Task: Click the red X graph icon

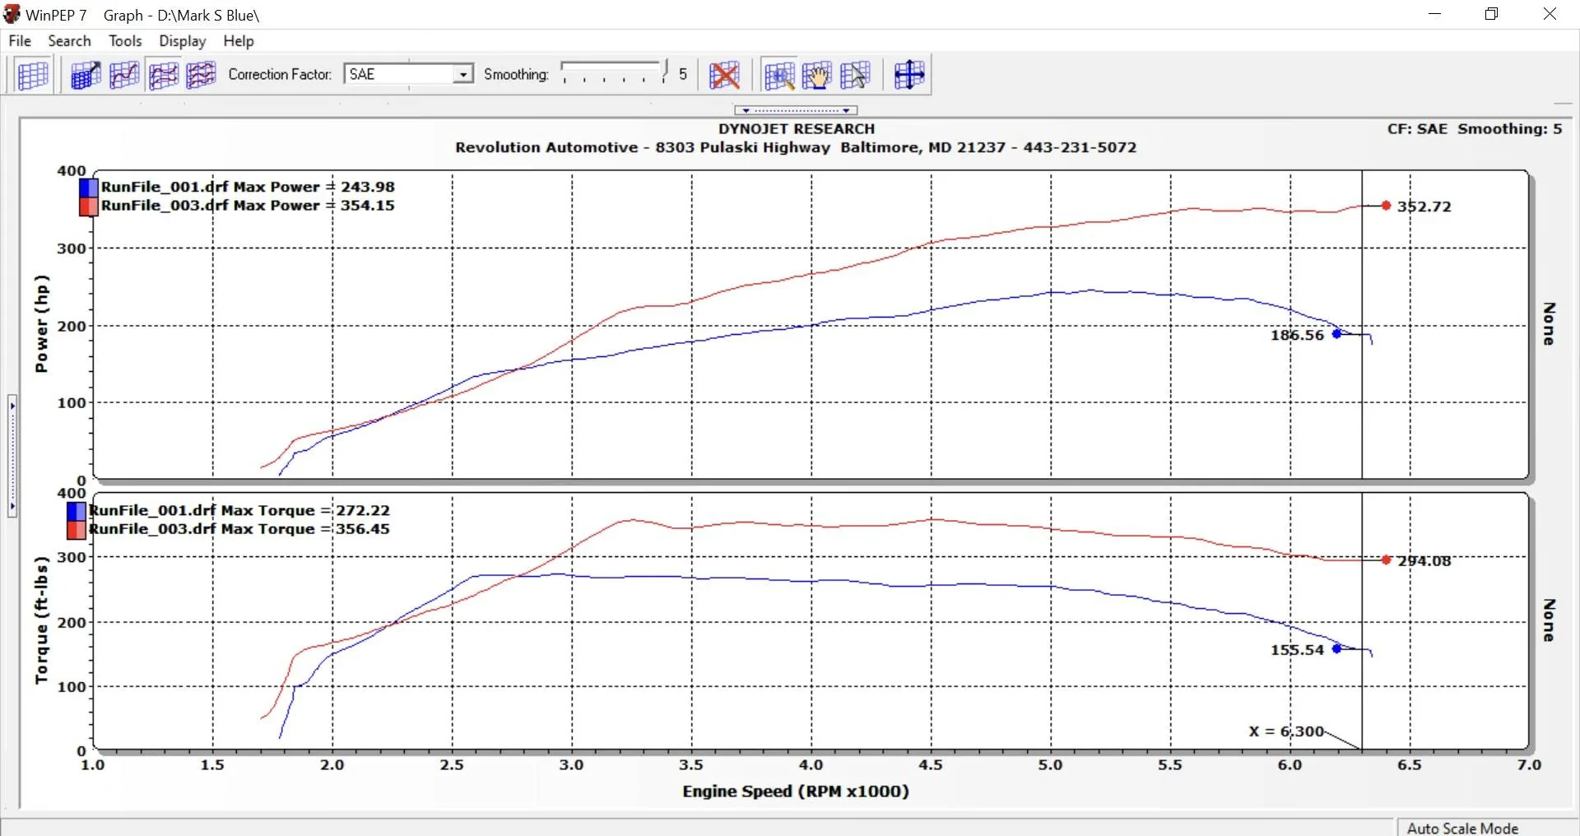Action: point(724,75)
